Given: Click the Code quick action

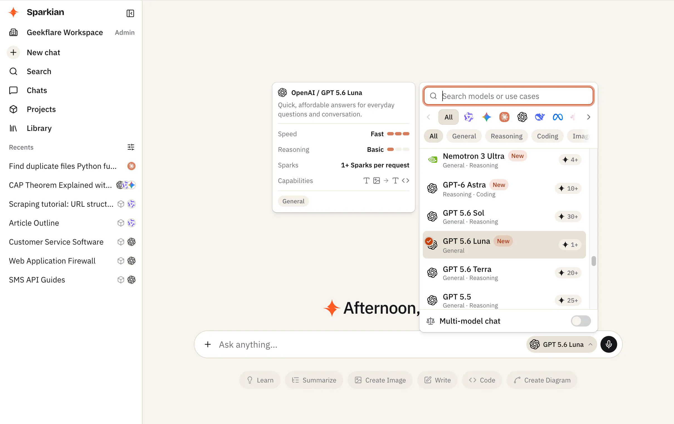Looking at the screenshot, I should tap(482, 380).
